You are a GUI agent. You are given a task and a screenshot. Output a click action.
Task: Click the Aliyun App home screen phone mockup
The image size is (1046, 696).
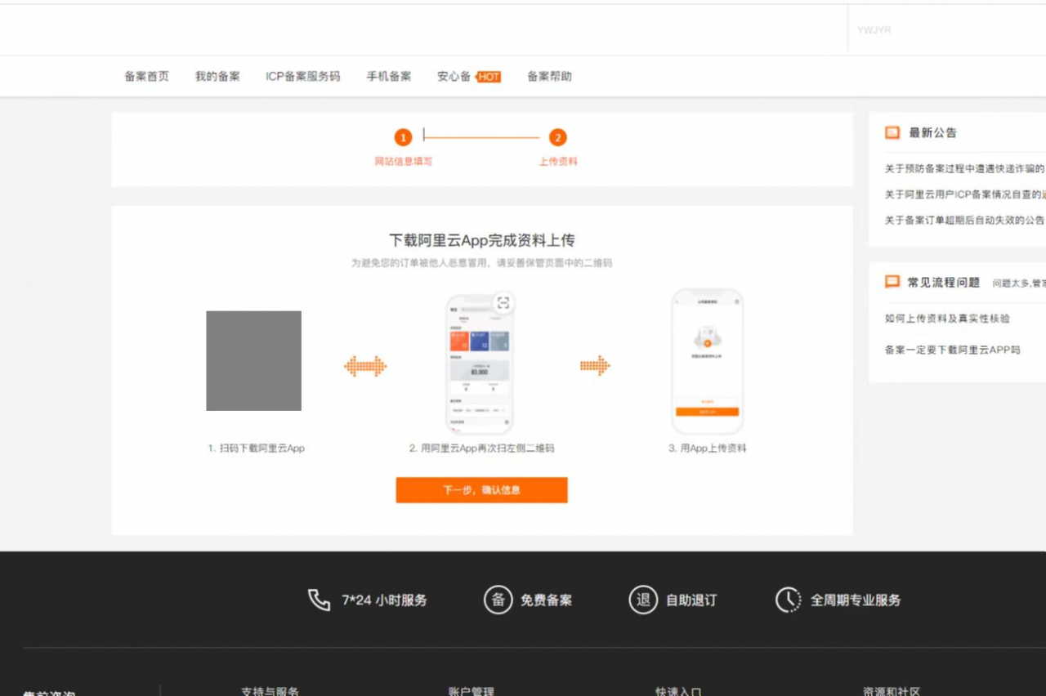480,364
